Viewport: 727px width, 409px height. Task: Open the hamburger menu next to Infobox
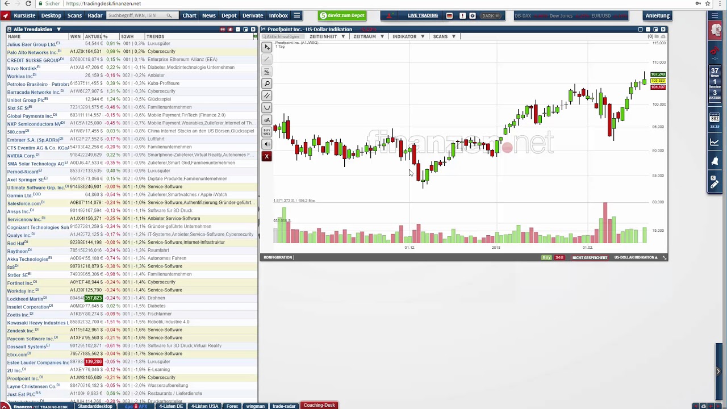click(x=296, y=16)
